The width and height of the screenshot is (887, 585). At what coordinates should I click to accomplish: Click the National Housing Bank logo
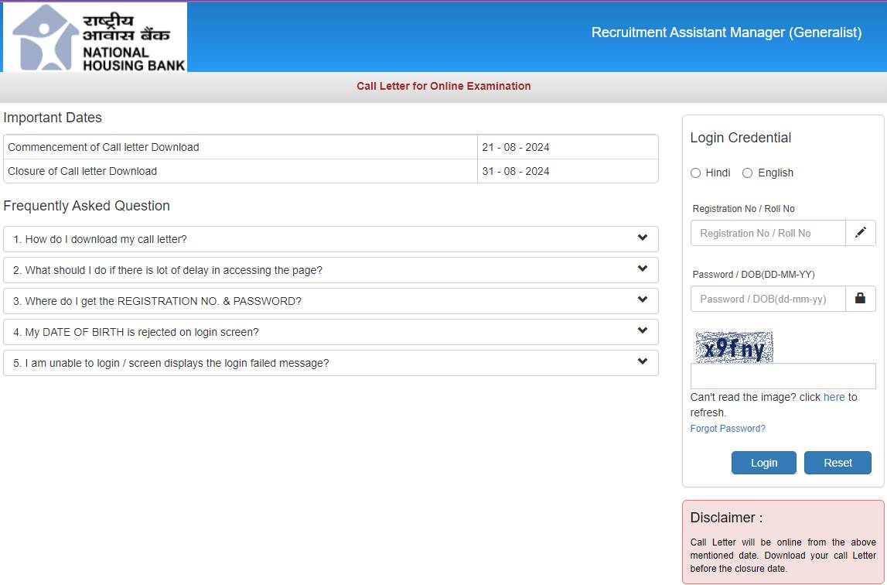pos(95,37)
